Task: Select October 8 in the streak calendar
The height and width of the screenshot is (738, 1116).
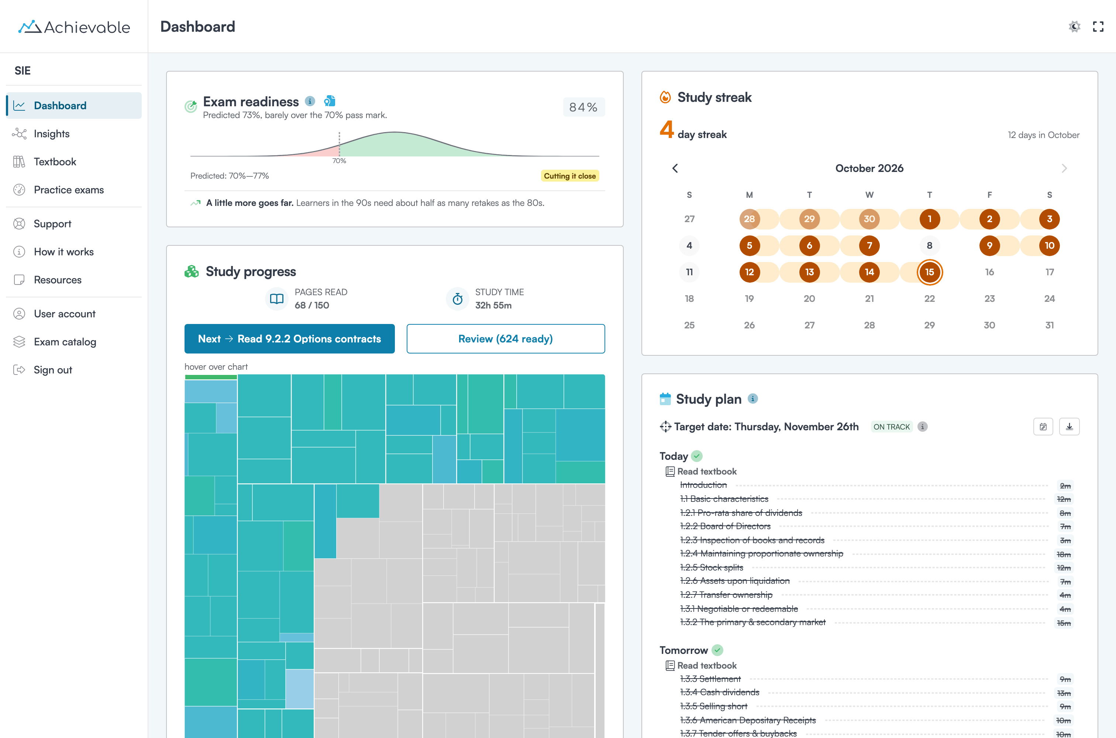Action: pyautogui.click(x=929, y=245)
